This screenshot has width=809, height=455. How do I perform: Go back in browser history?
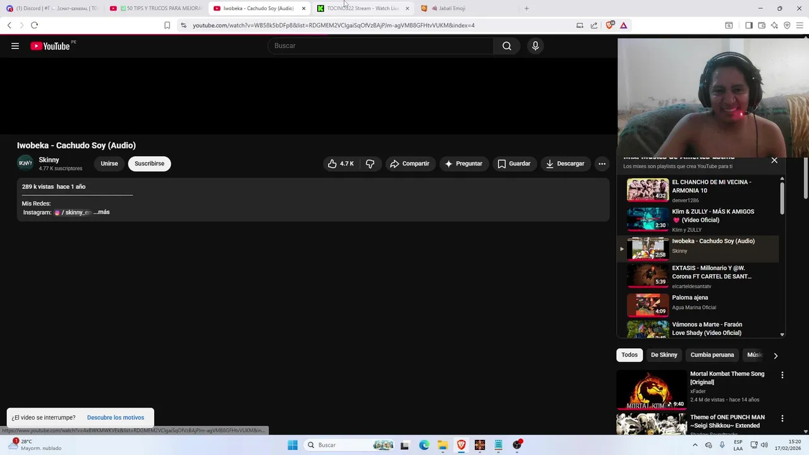click(x=9, y=25)
